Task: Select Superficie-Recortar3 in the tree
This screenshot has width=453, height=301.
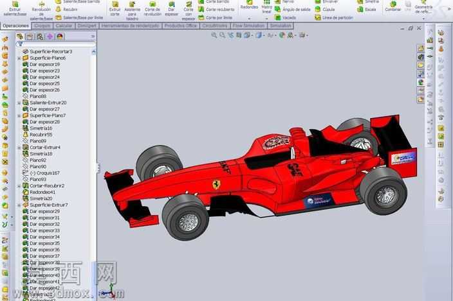Action: 48,51
